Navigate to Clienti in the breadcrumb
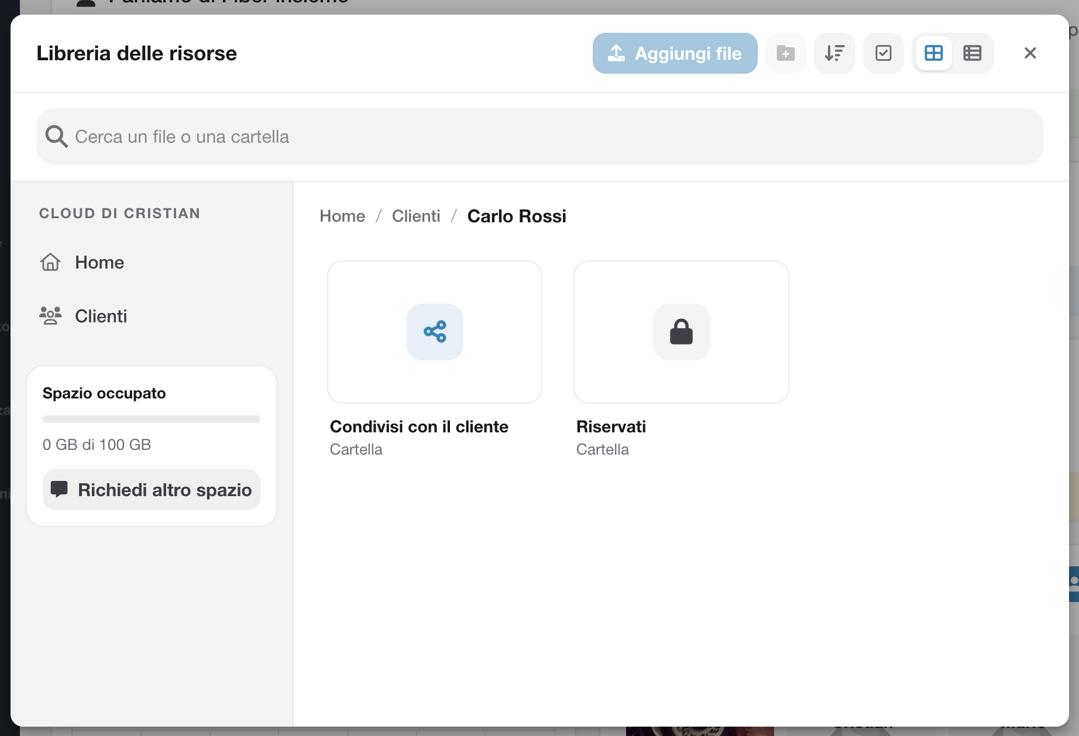 (416, 216)
